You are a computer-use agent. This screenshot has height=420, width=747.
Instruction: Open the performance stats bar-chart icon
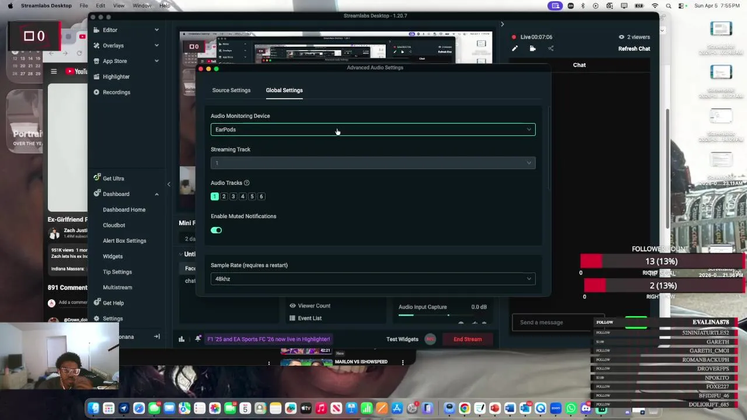click(181, 339)
